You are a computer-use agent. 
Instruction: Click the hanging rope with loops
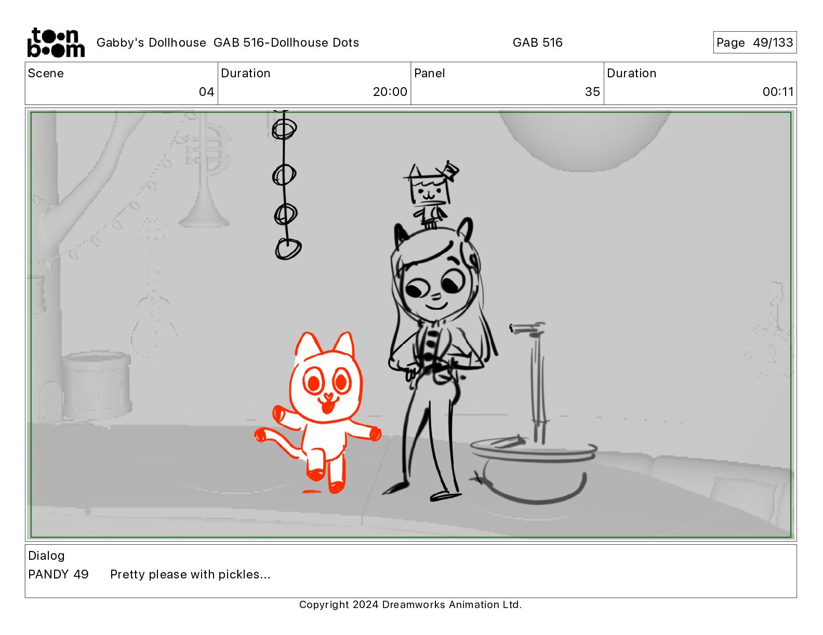tap(286, 185)
